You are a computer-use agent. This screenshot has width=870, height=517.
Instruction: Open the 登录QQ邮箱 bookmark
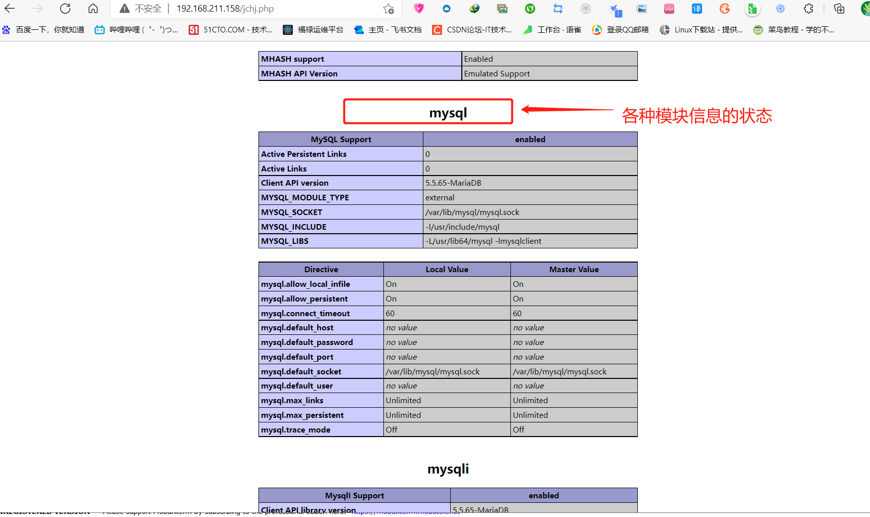tap(621, 30)
